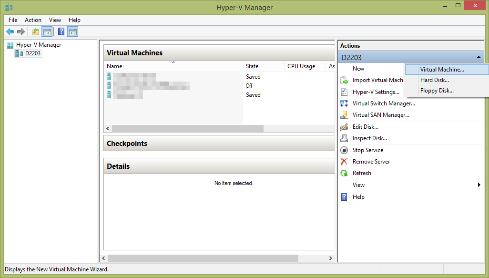Click the Hyper-V Settings icon
The image size is (489, 278).
pos(344,92)
